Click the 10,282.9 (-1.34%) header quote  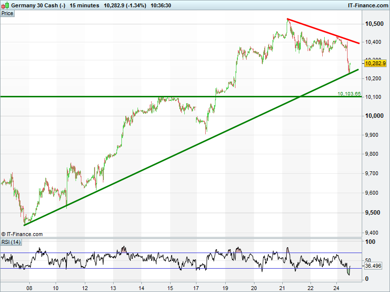click(125, 5)
